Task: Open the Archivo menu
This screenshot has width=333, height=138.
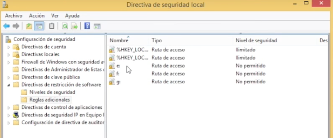Action: pyautogui.click(x=13, y=16)
